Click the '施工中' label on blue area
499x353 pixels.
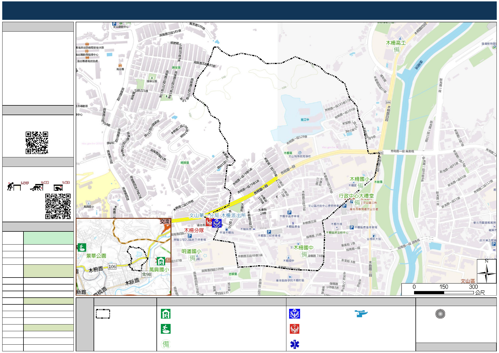pyautogui.click(x=305, y=120)
